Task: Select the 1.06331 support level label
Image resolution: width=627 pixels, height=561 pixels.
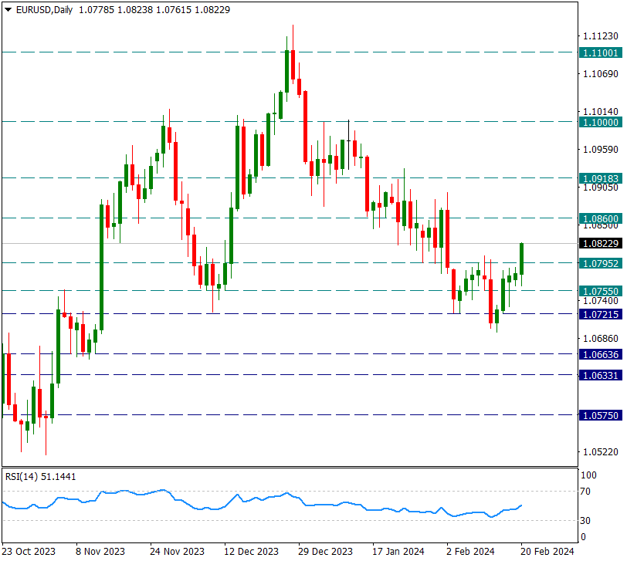Action: [601, 375]
